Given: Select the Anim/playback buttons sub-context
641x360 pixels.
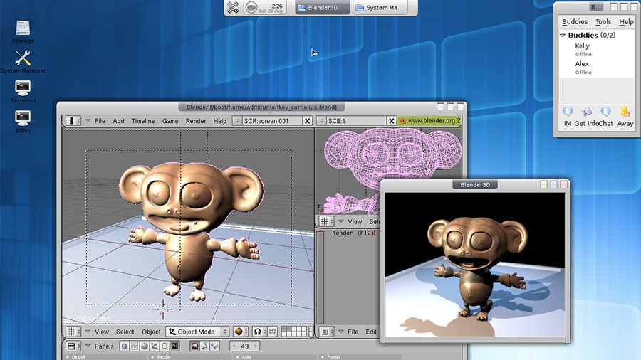Looking at the screenshot, I should point(205,346).
